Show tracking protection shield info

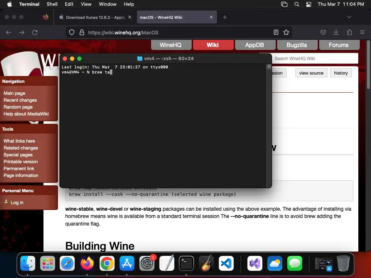point(72,32)
